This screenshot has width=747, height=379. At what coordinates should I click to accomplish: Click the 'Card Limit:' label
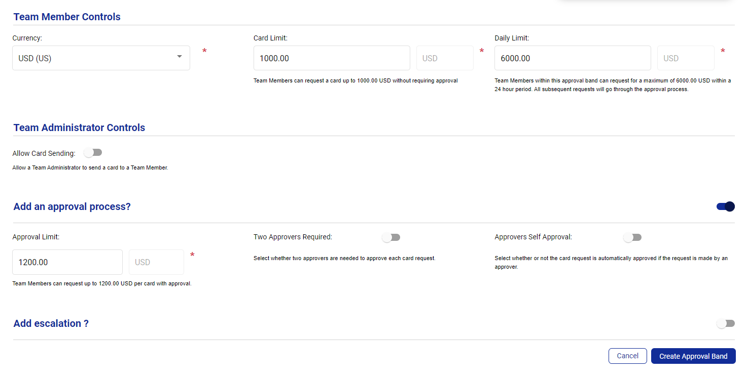[271, 38]
